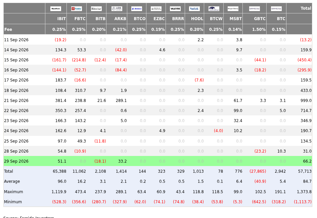Image resolution: width=317 pixels, height=218 pixels.
Task: Click the Franklin Templeton logo above EZBC
Action: [x=156, y=9]
